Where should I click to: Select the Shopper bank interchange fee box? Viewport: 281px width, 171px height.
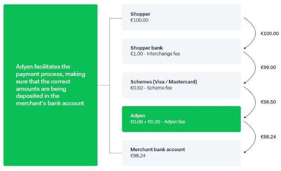(x=181, y=51)
